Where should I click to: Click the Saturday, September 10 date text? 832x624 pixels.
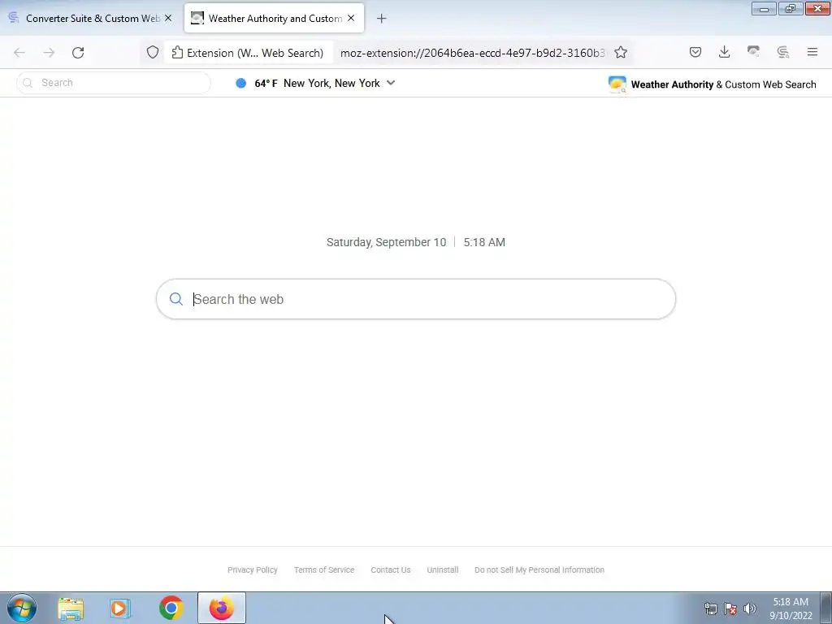coord(386,242)
